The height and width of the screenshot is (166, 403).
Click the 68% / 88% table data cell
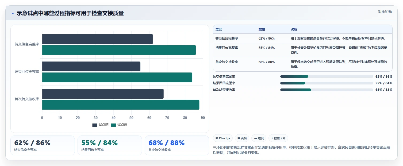click(267, 62)
